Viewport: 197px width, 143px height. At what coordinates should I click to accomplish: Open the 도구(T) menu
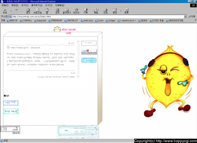[x=49, y=5]
